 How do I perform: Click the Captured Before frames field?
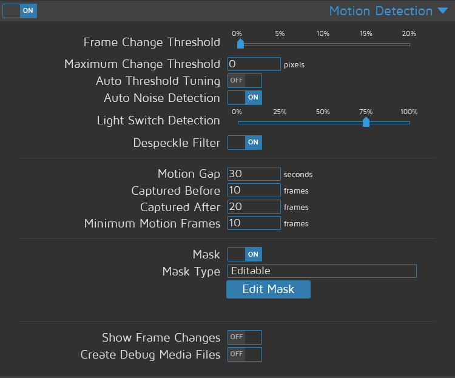254,190
